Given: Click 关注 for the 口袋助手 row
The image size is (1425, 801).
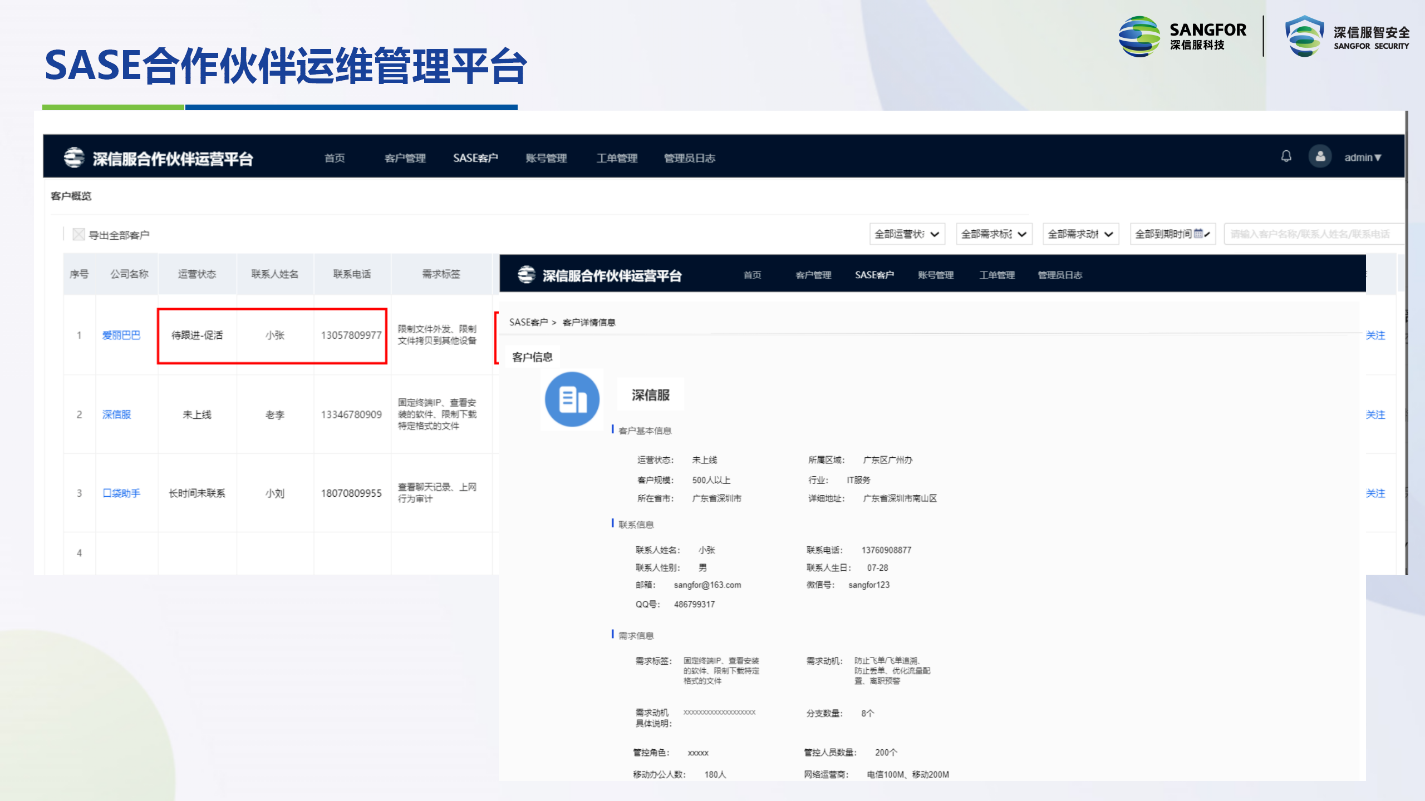Looking at the screenshot, I should coord(1375,493).
